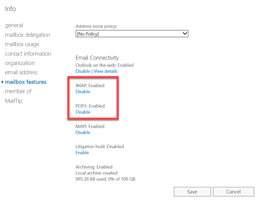This screenshot has height=201, width=257.
Task: Switch to the mailbox usage page
Action: click(x=22, y=44)
